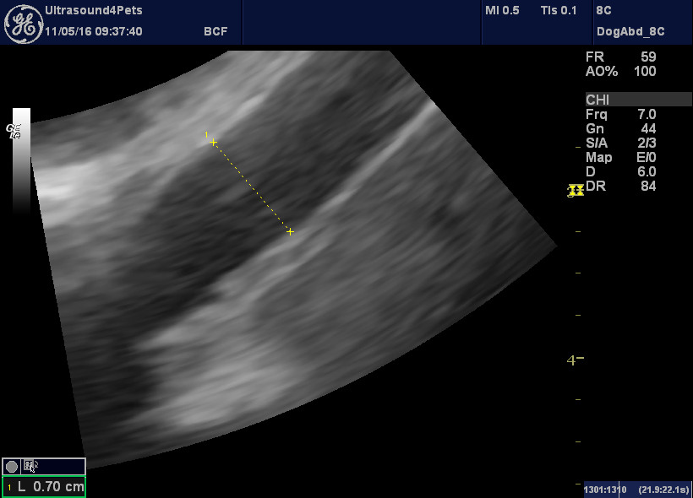Click the upper caliper cross labeled 1

pyautogui.click(x=212, y=142)
